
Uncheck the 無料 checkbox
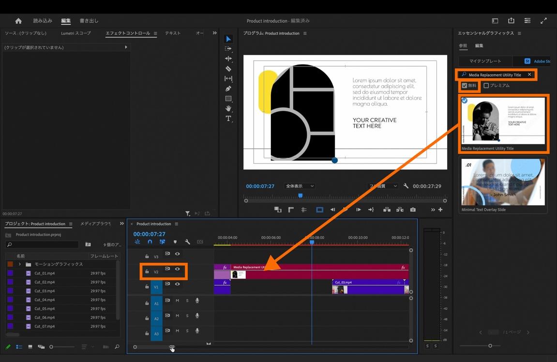(x=465, y=86)
